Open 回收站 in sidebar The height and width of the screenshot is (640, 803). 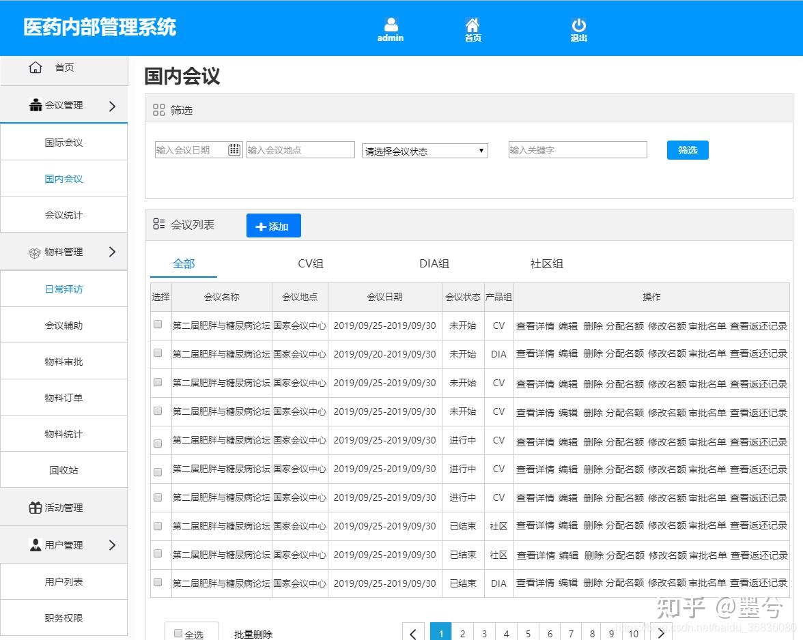point(64,470)
